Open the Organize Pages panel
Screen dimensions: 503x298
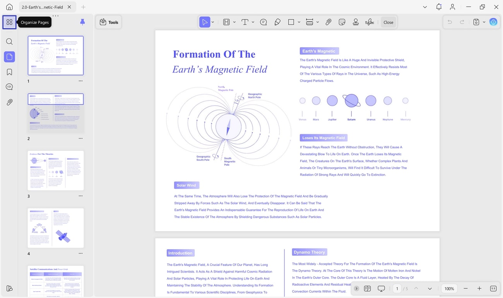point(9,22)
